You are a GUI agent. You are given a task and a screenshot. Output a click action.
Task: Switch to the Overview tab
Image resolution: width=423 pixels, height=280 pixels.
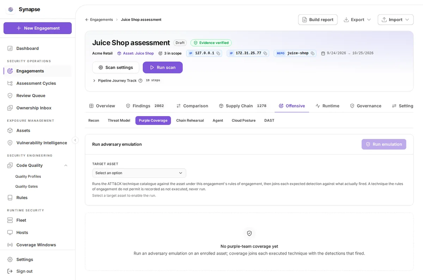(102, 106)
